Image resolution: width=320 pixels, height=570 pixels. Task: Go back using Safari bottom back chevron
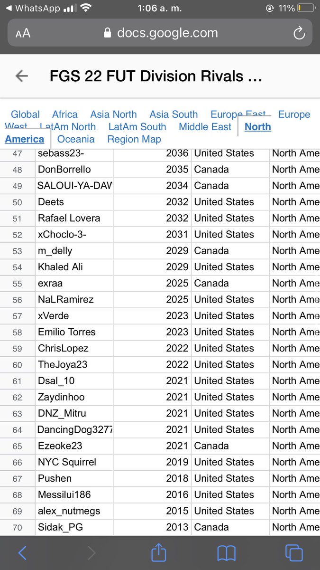coord(22,553)
